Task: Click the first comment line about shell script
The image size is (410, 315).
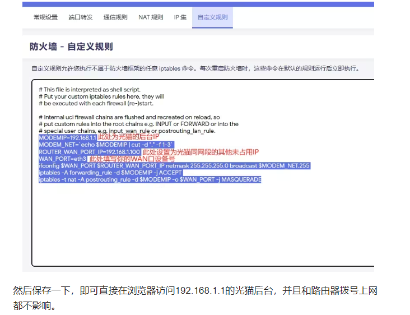Action: (x=90, y=90)
